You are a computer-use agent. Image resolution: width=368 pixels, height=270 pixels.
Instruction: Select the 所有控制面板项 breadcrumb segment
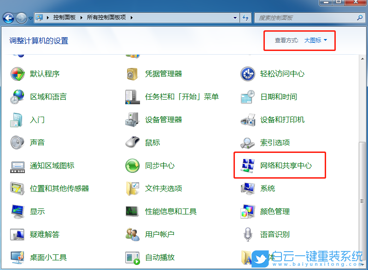(x=106, y=17)
